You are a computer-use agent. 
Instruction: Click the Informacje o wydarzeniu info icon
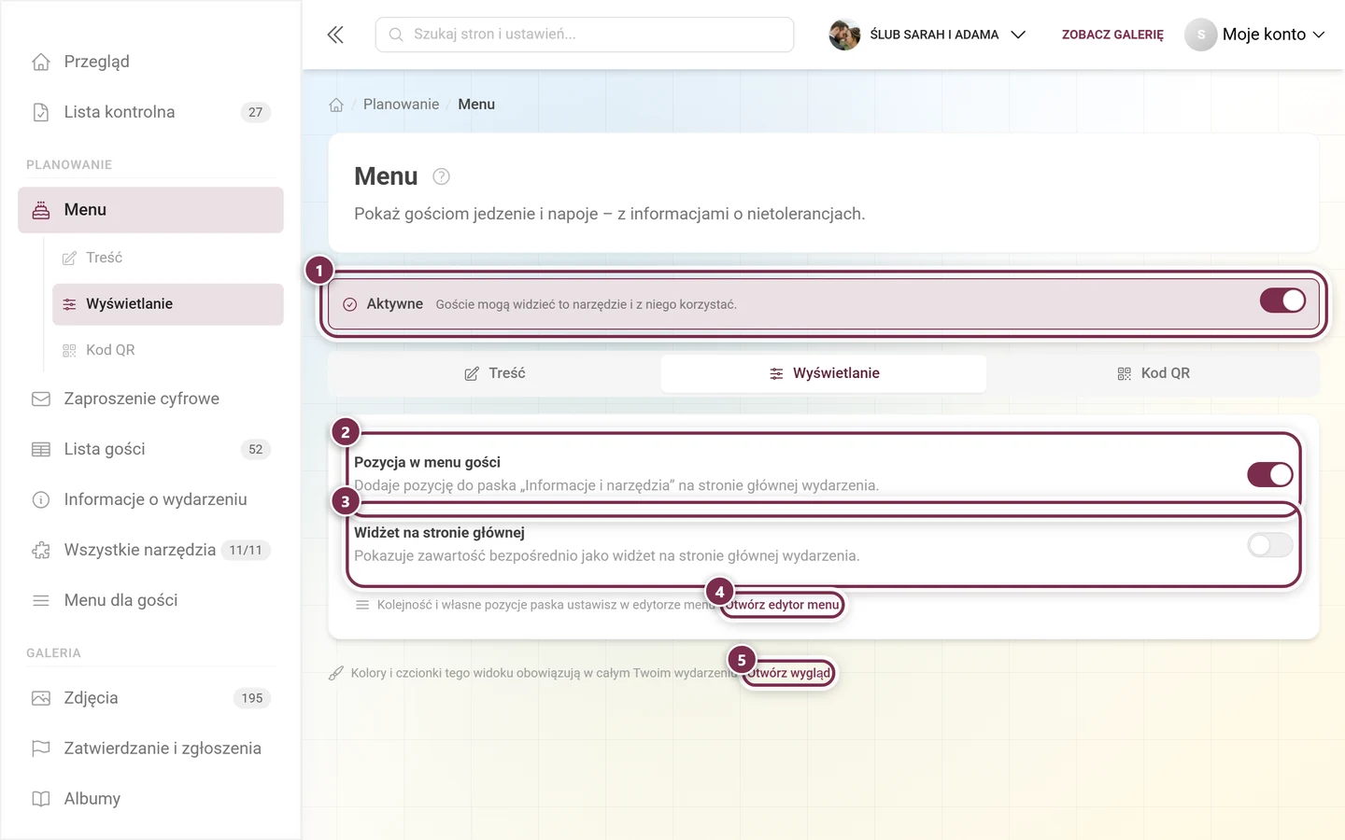(x=41, y=499)
